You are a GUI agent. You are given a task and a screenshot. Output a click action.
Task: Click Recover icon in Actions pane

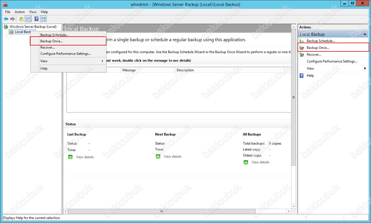coord(302,55)
